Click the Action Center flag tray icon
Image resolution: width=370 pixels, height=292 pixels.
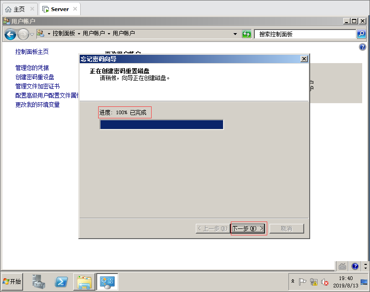(302, 282)
